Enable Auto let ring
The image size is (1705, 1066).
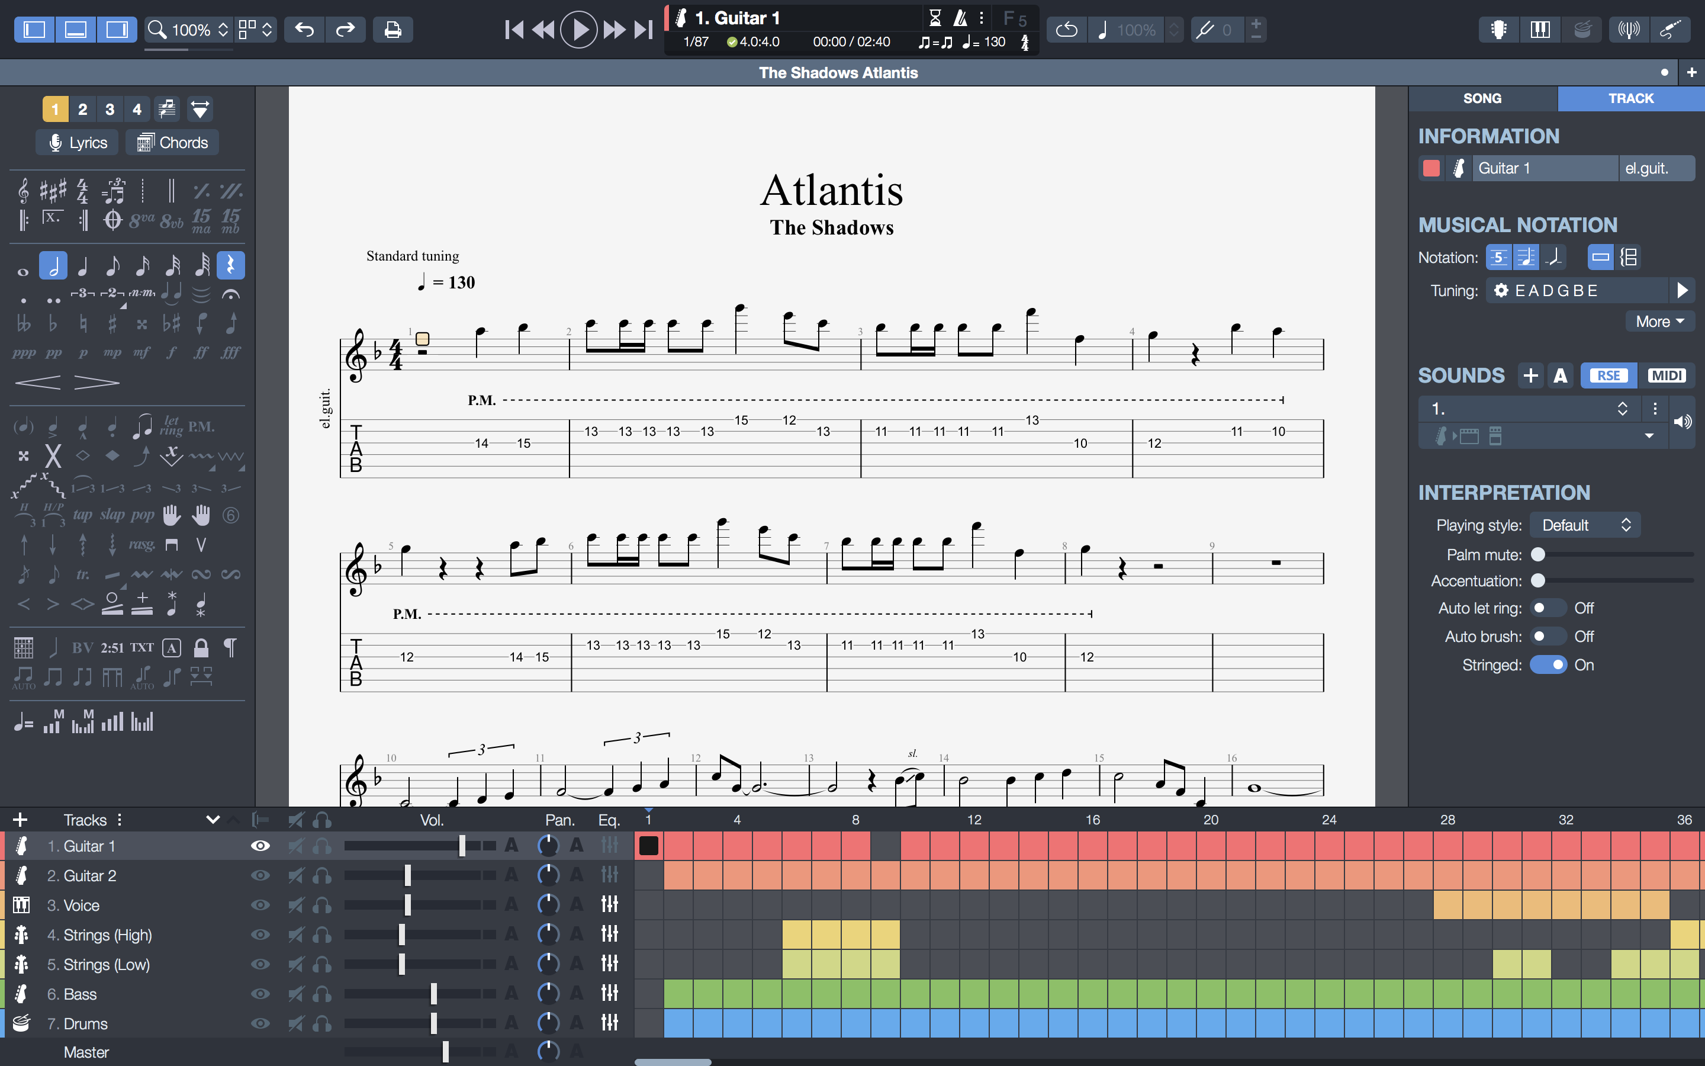click(1548, 608)
